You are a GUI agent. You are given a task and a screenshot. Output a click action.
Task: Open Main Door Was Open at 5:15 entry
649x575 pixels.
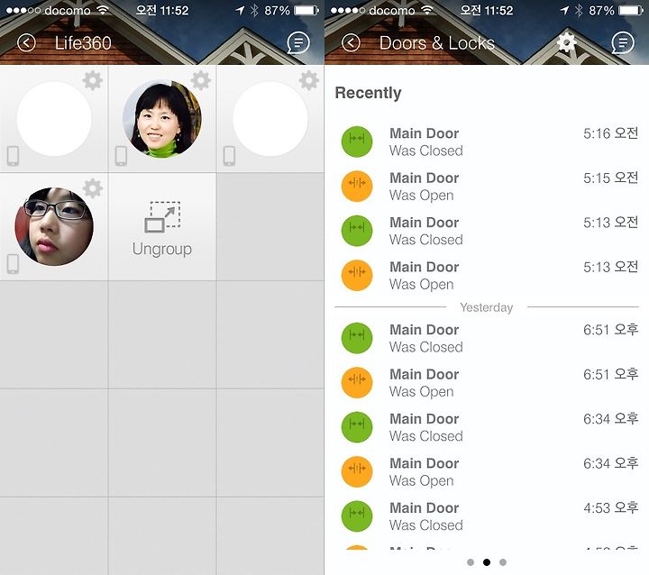click(x=487, y=187)
